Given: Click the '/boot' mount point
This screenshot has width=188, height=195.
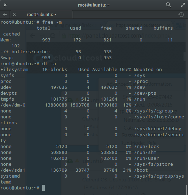Looking at the screenshot, I should click(141, 170).
